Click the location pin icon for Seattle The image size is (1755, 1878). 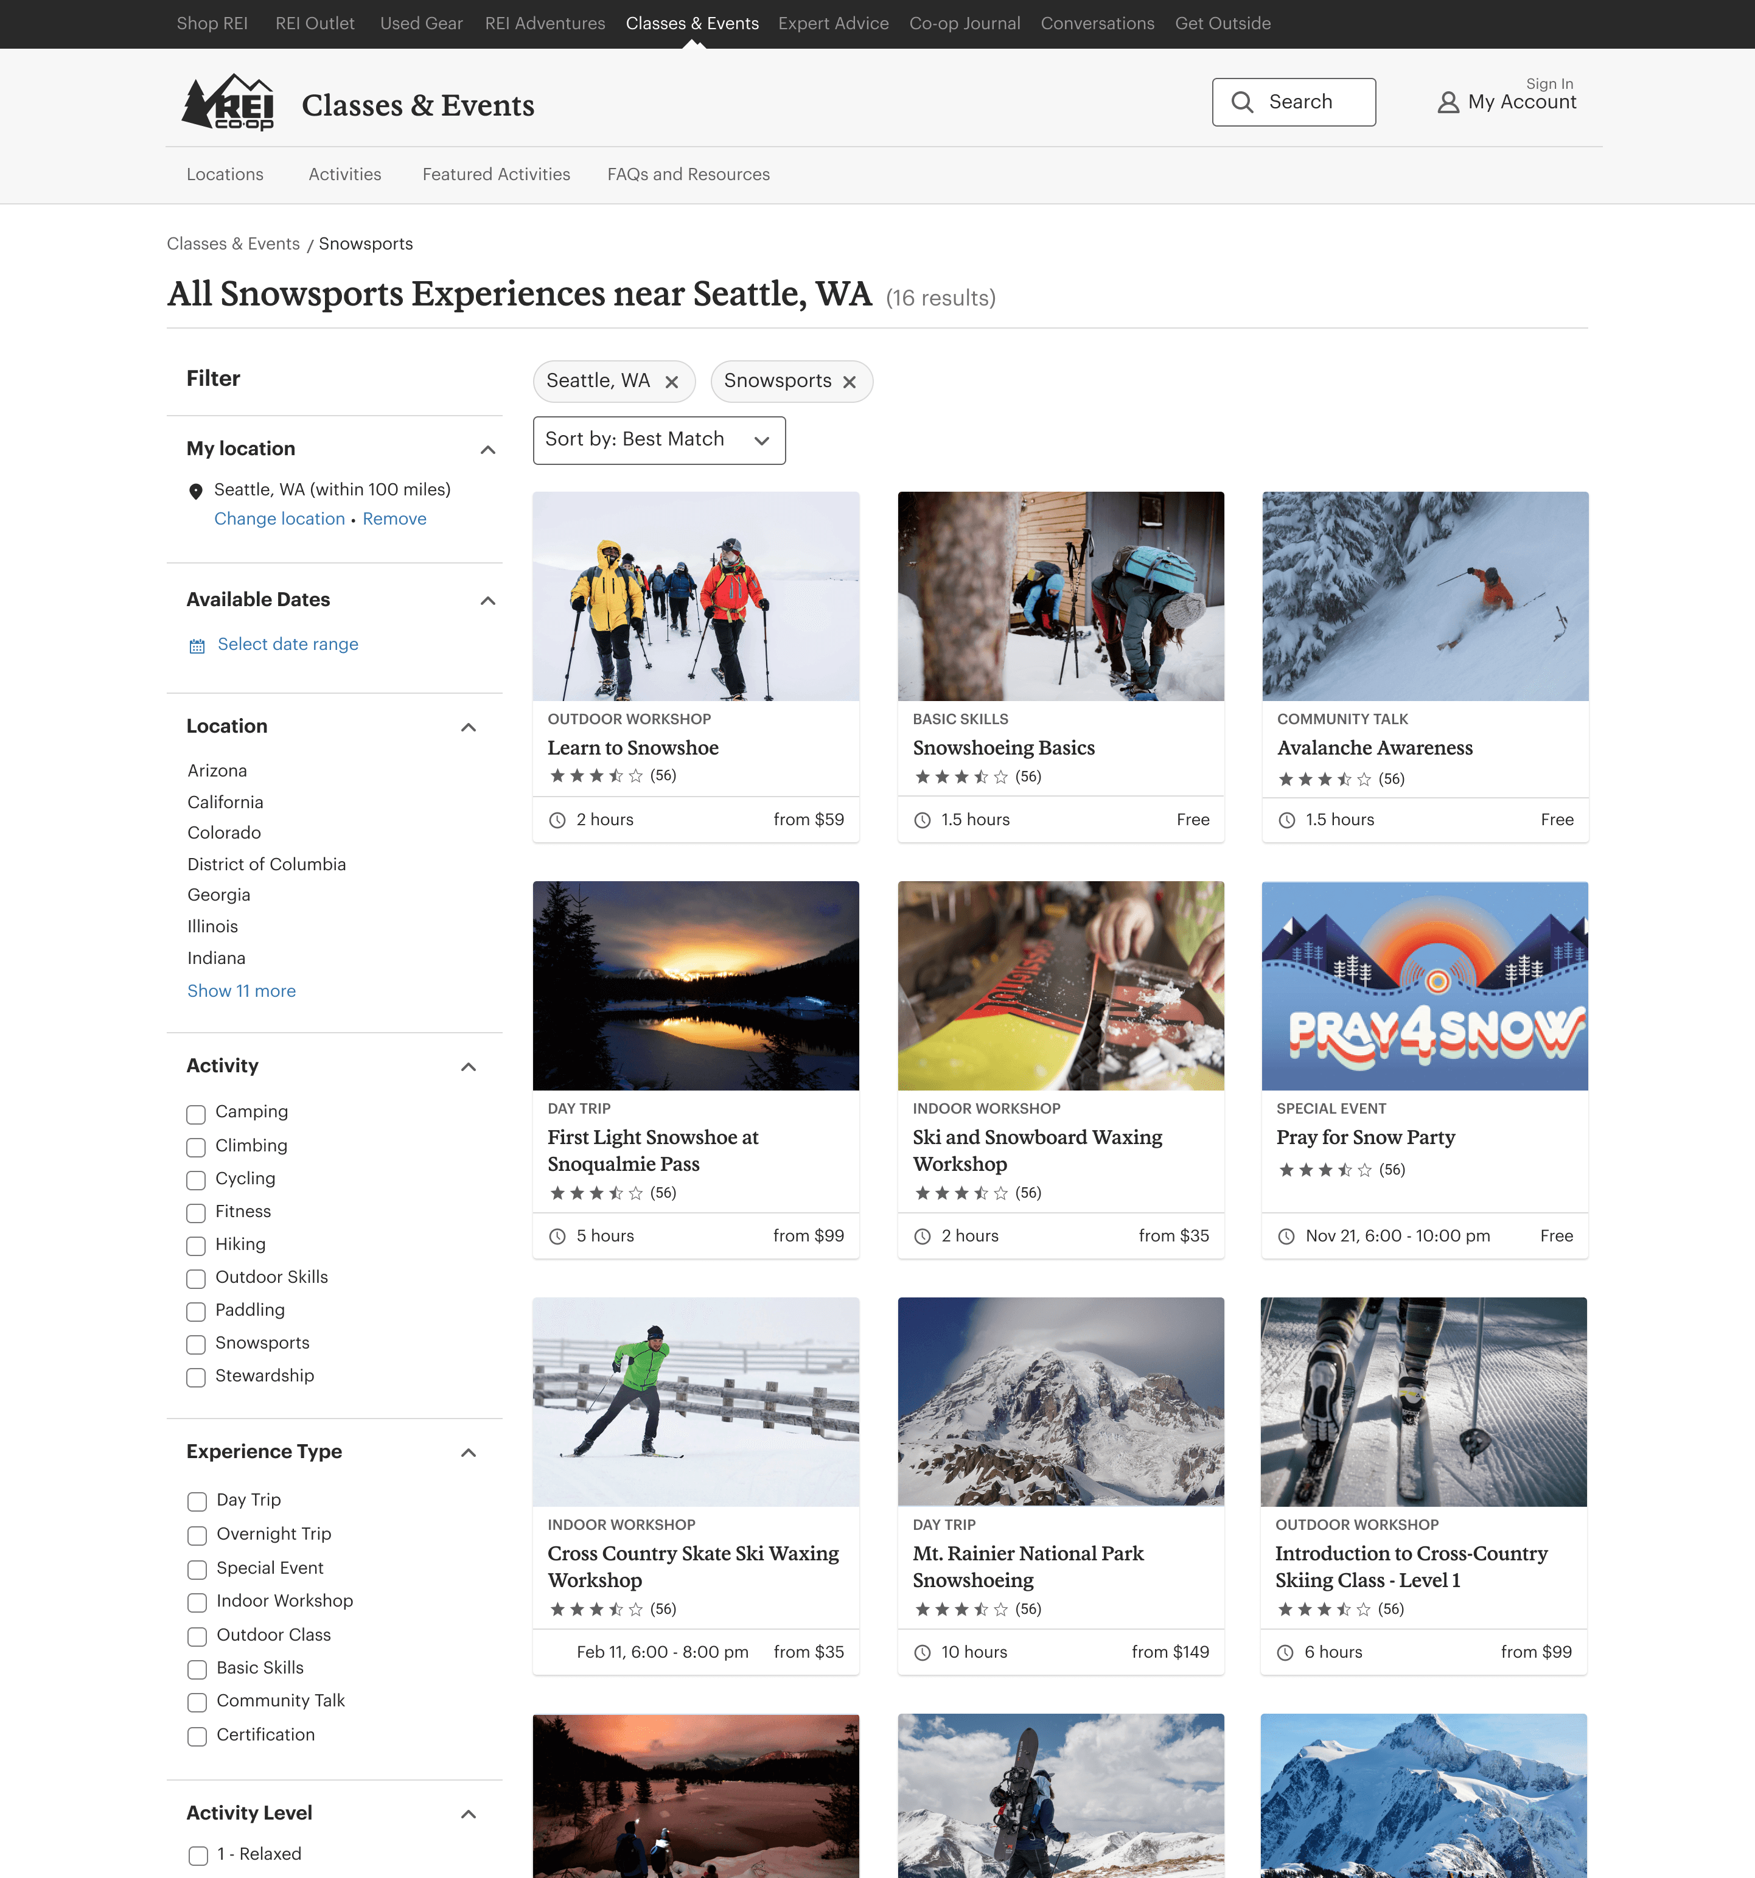coord(195,491)
